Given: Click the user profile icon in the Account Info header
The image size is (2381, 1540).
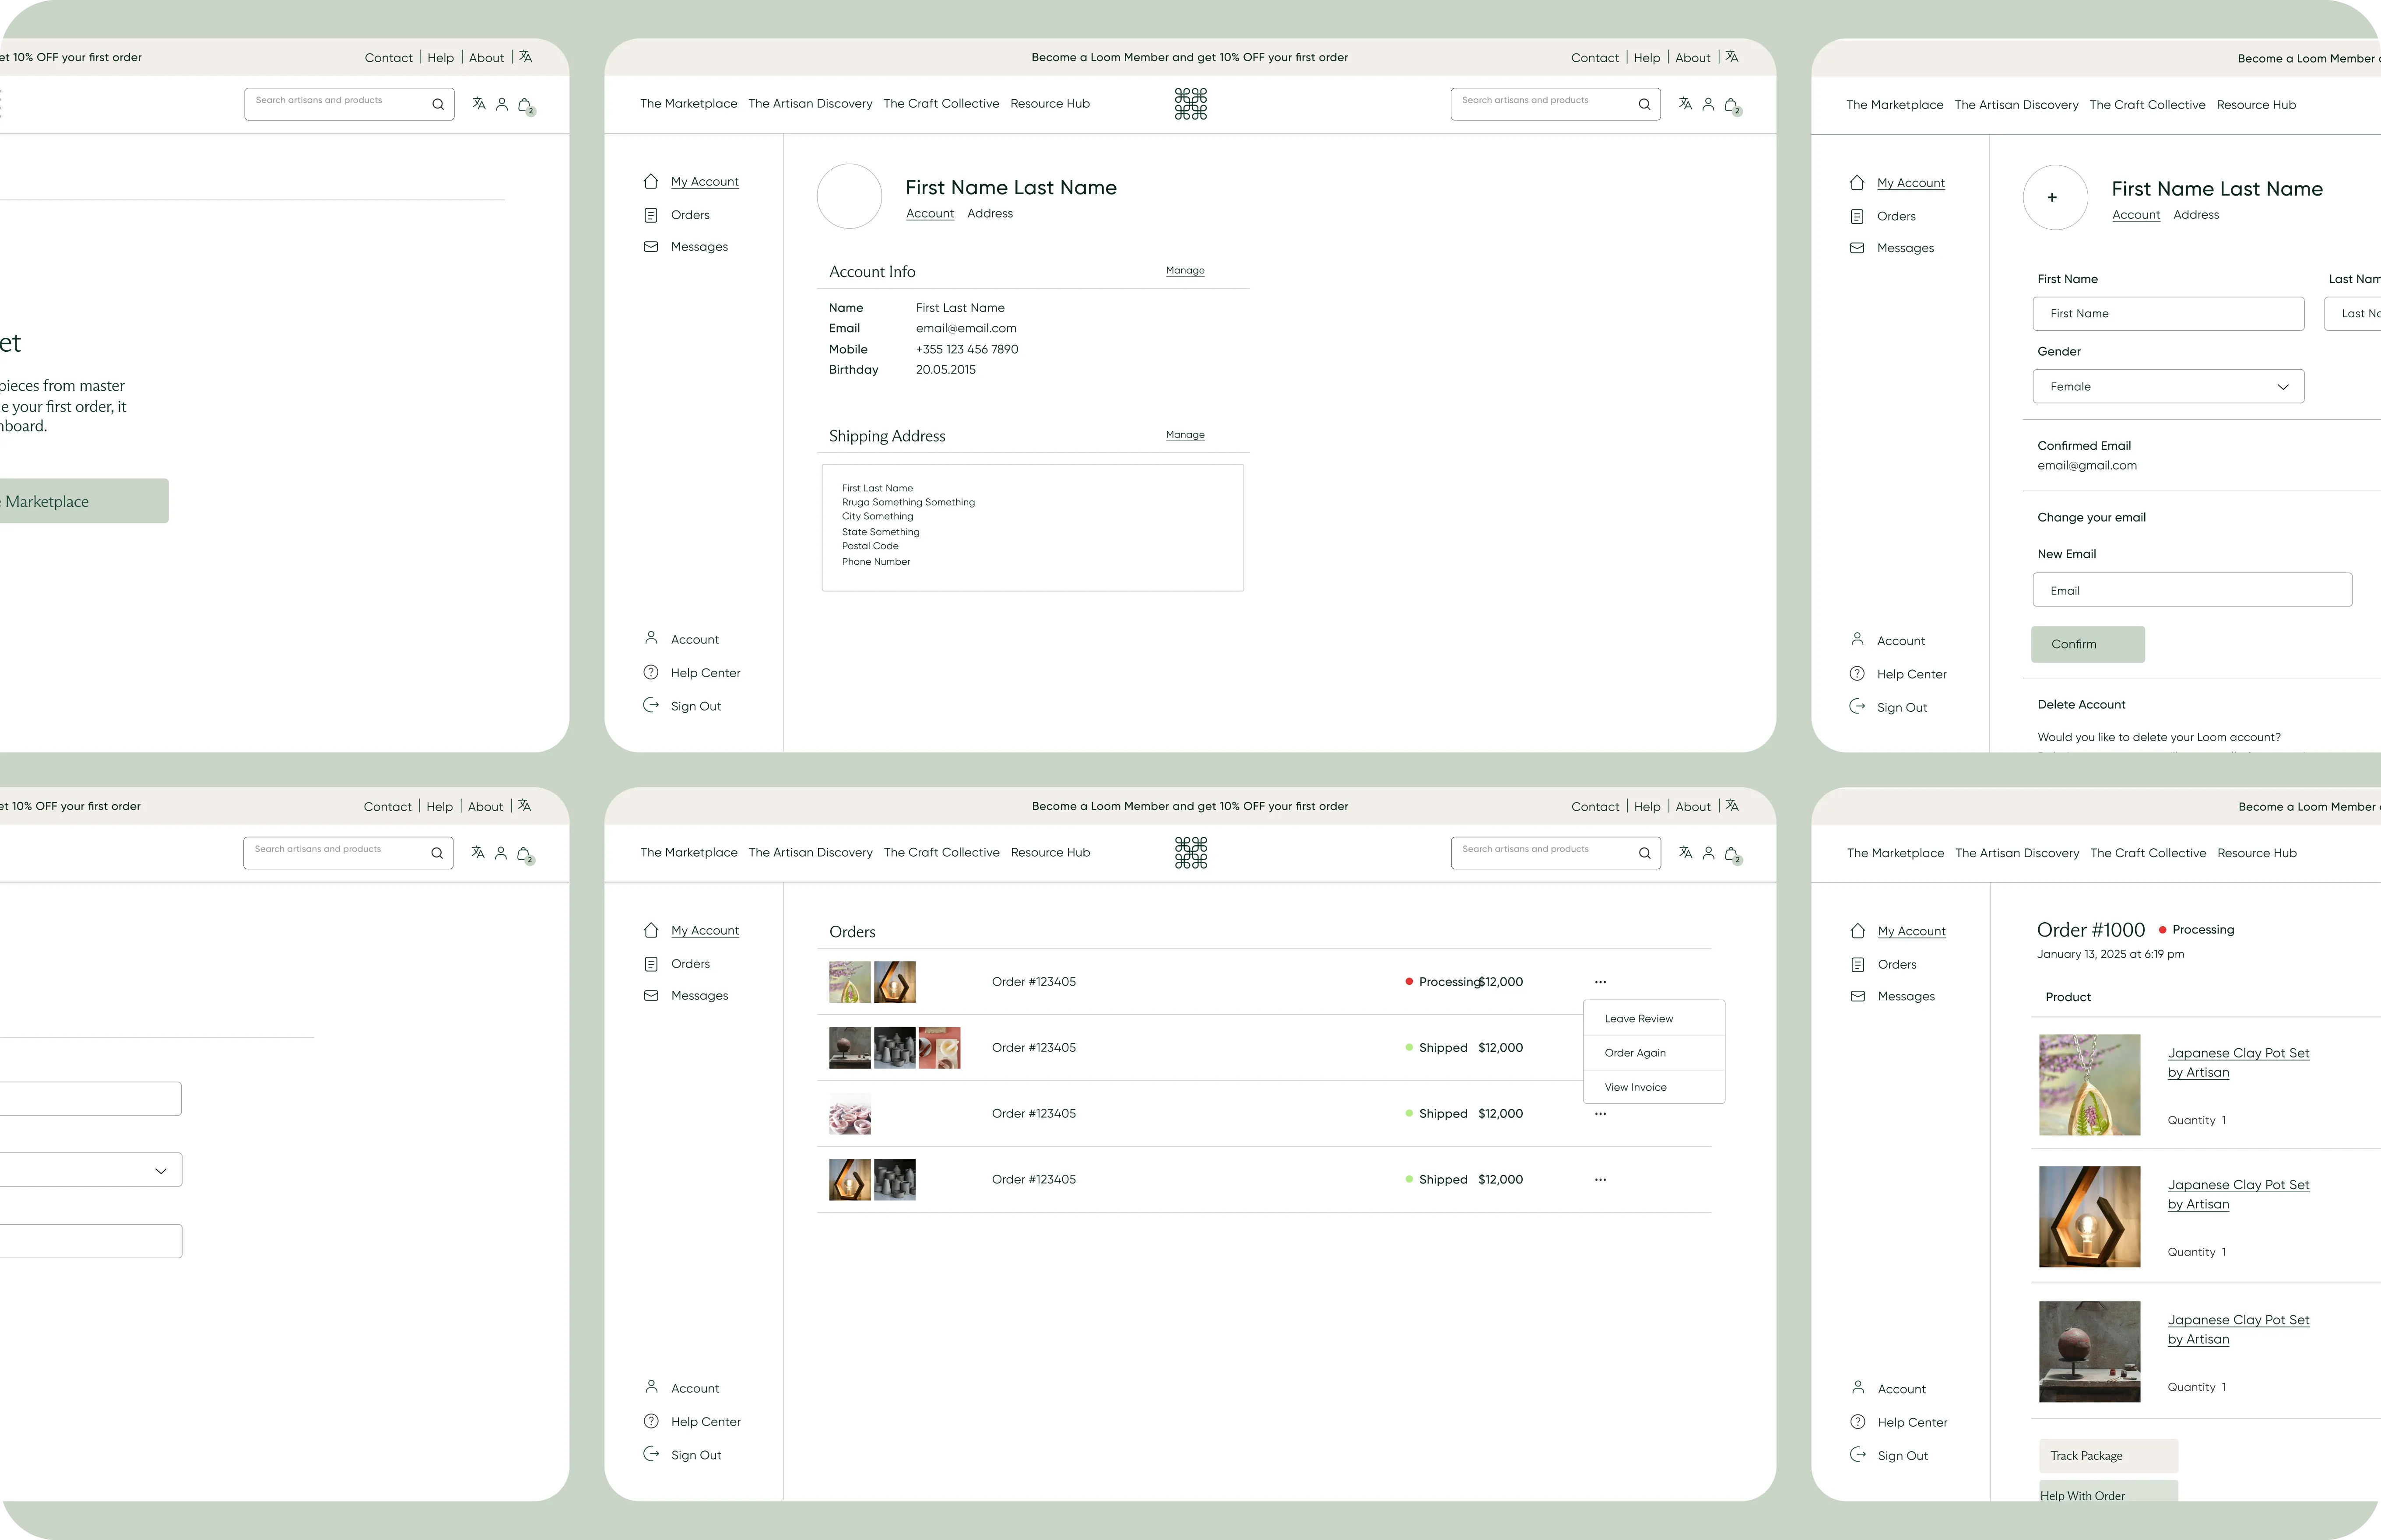Looking at the screenshot, I should pos(1708,104).
